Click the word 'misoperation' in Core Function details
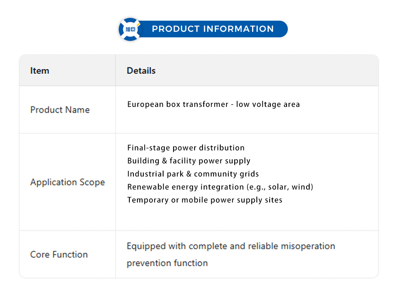397x302 pixels. click(x=308, y=246)
